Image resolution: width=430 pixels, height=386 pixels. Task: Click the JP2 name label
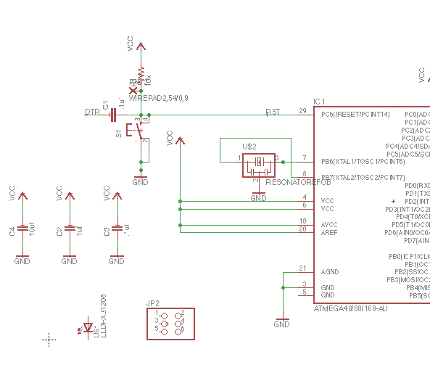click(153, 303)
